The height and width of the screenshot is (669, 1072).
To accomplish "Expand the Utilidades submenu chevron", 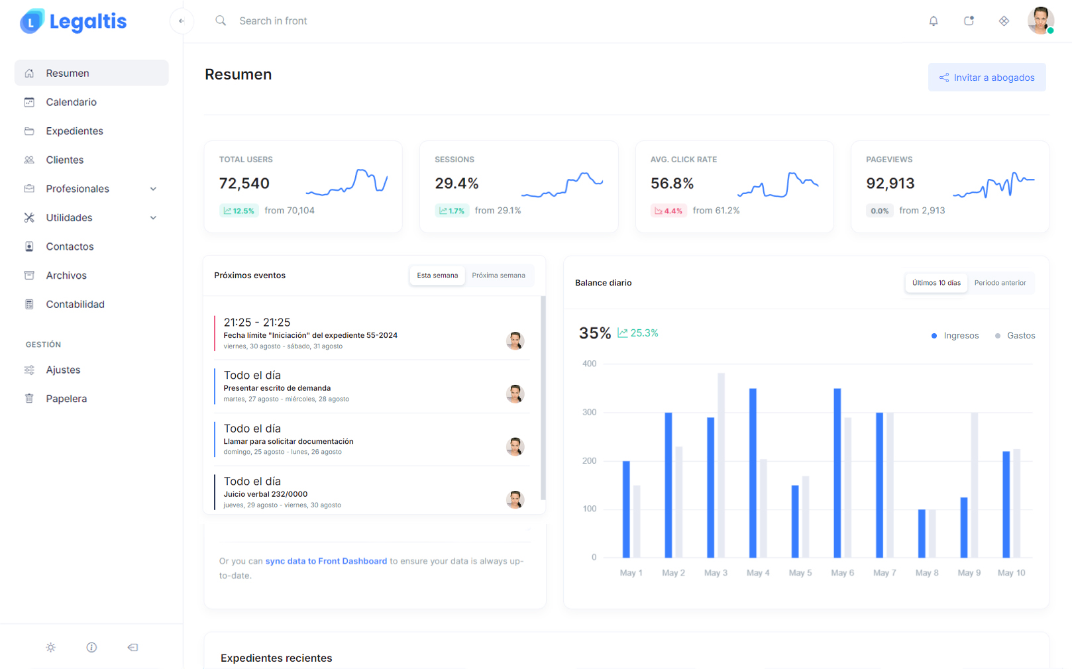I will coord(153,217).
